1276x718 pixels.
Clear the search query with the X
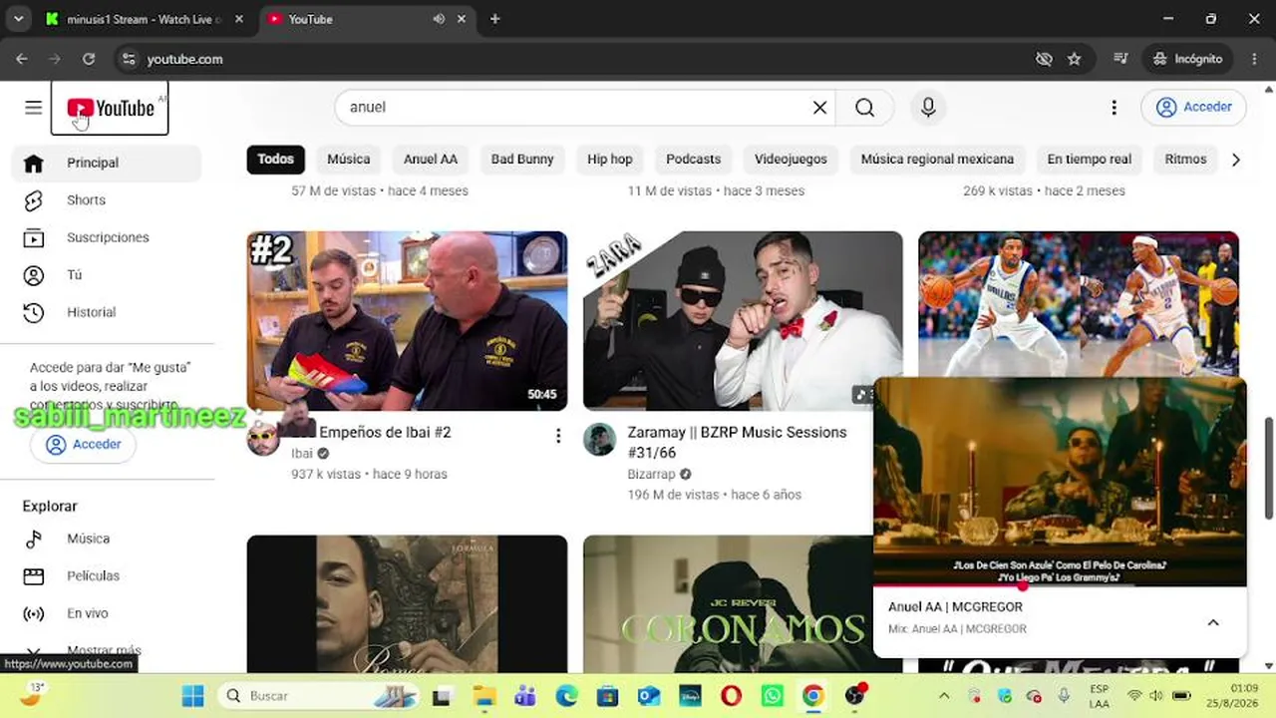coord(819,108)
